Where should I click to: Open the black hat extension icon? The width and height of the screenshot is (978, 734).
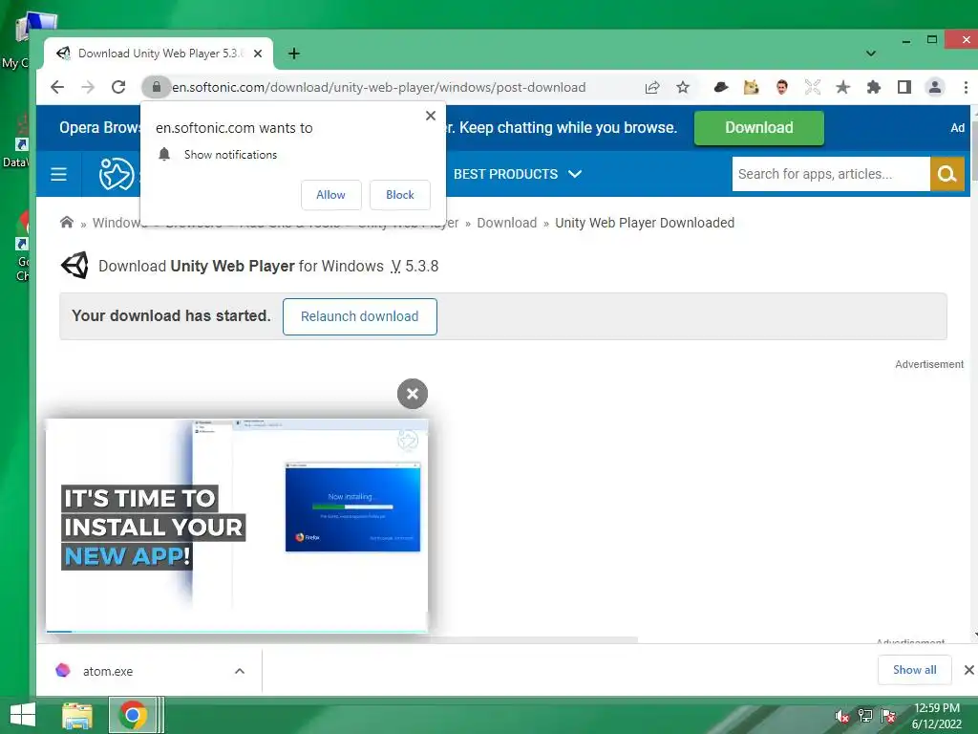point(721,87)
